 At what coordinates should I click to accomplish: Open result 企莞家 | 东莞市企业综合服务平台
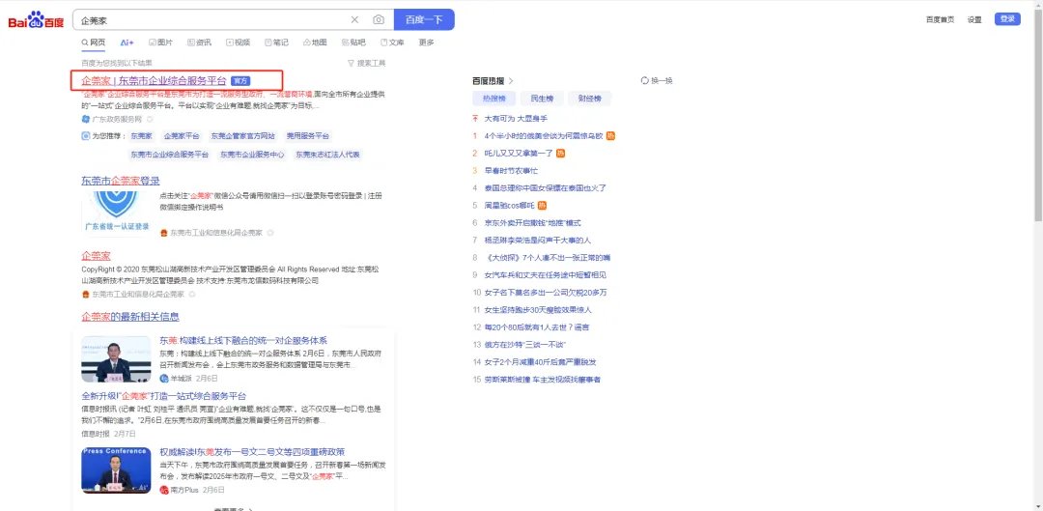tap(154, 80)
